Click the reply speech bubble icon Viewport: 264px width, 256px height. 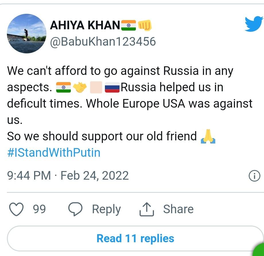click(76, 209)
